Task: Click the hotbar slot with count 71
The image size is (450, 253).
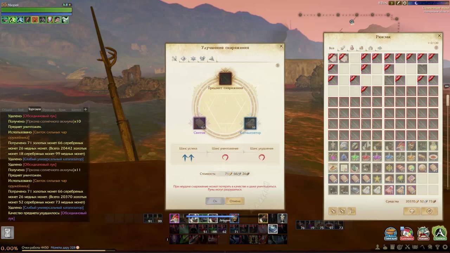Action: point(234,229)
